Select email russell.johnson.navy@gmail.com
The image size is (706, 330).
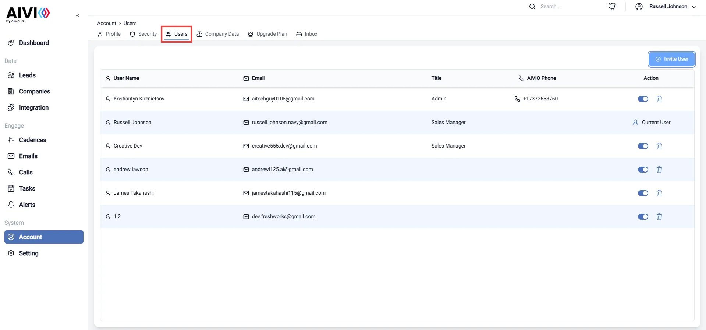290,123
